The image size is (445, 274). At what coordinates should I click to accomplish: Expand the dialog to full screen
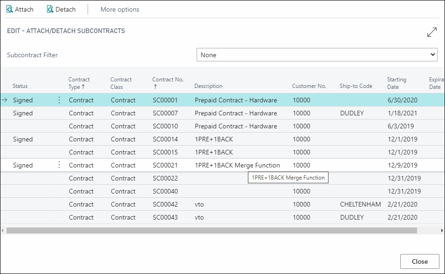pyautogui.click(x=431, y=32)
